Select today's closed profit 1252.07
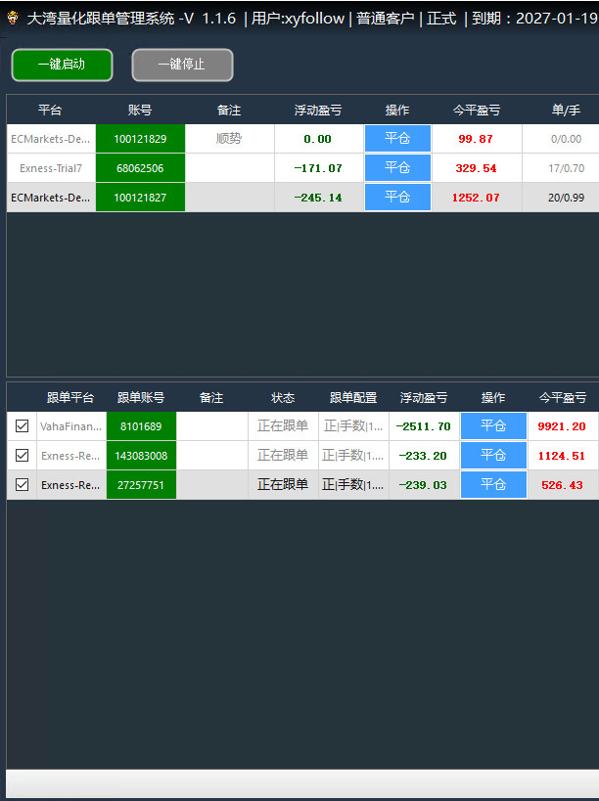 476,198
